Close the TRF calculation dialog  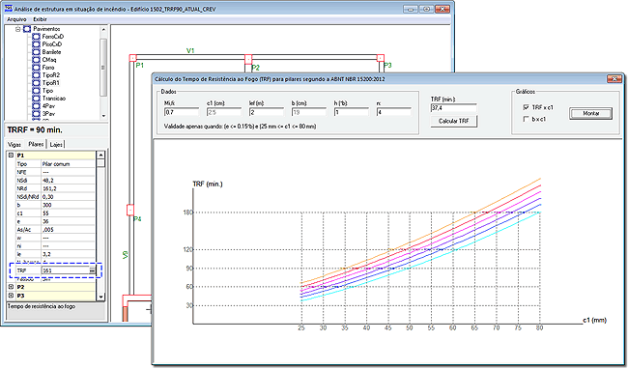click(614, 79)
